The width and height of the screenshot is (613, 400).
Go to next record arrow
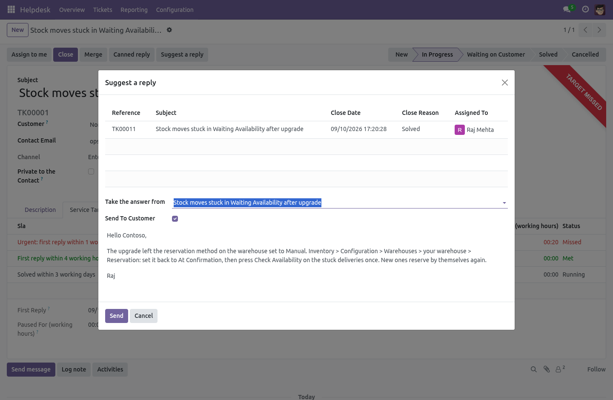click(x=599, y=30)
